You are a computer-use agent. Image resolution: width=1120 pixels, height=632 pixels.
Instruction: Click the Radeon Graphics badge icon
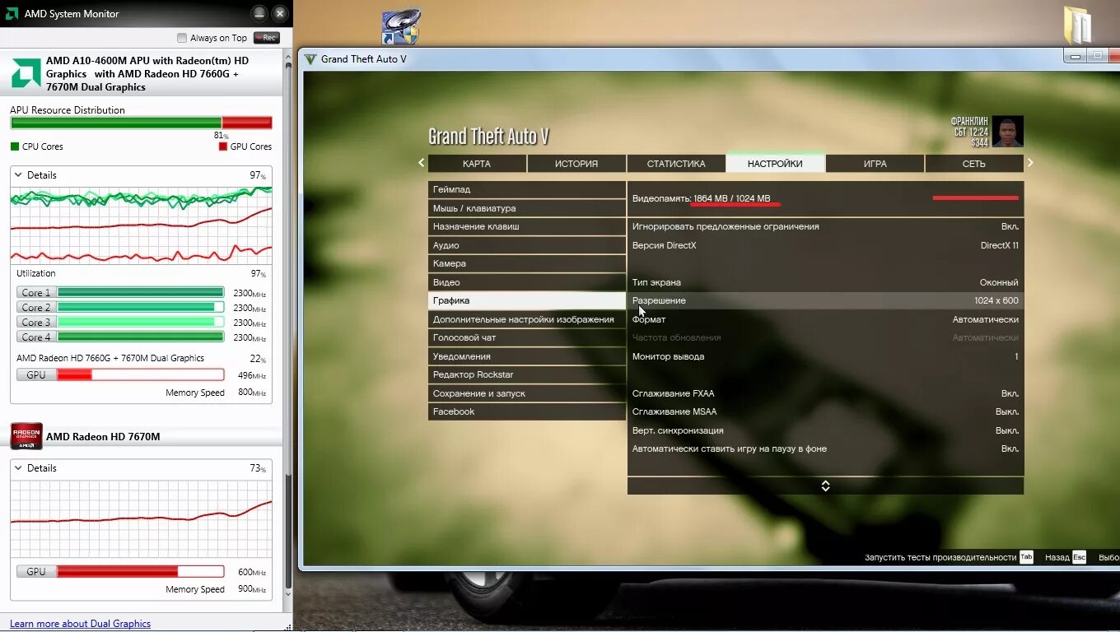click(x=26, y=436)
